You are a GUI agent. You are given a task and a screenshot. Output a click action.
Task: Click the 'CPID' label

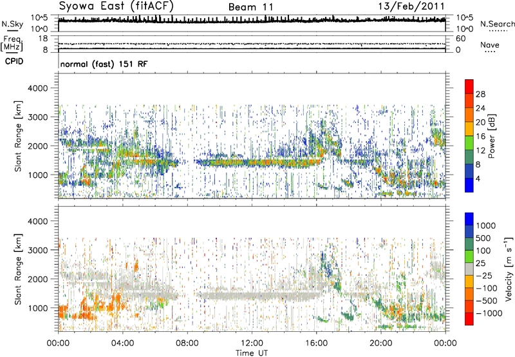(x=14, y=61)
